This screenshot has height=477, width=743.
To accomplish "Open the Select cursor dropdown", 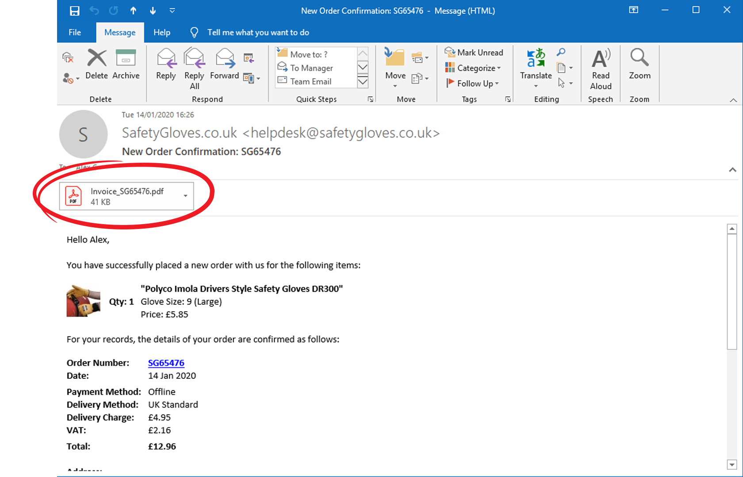I will click(x=565, y=83).
